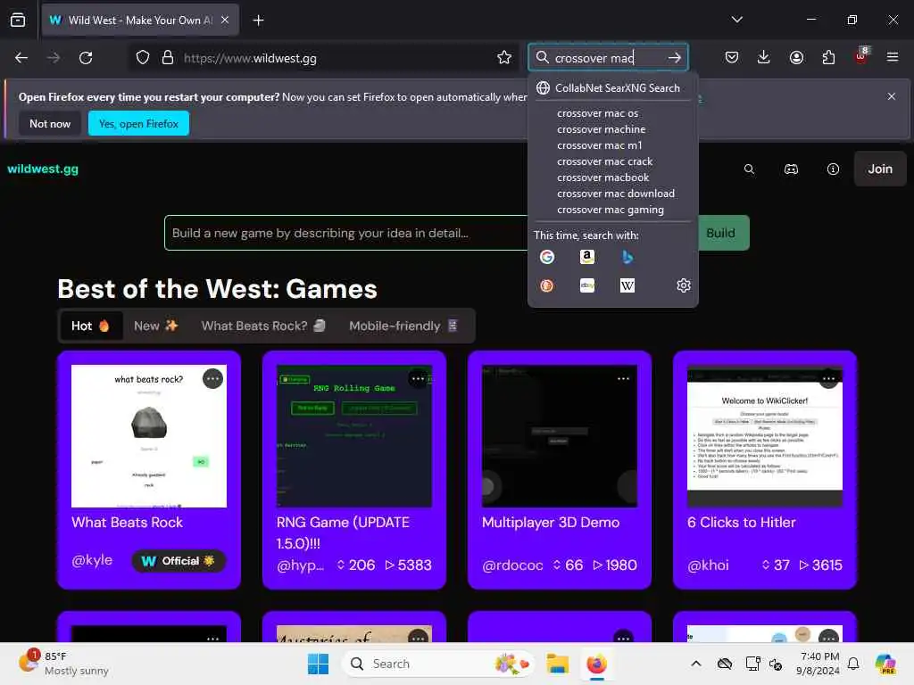Image resolution: width=914 pixels, height=685 pixels.
Task: Open the Firefox hamburger menu
Action: [893, 57]
